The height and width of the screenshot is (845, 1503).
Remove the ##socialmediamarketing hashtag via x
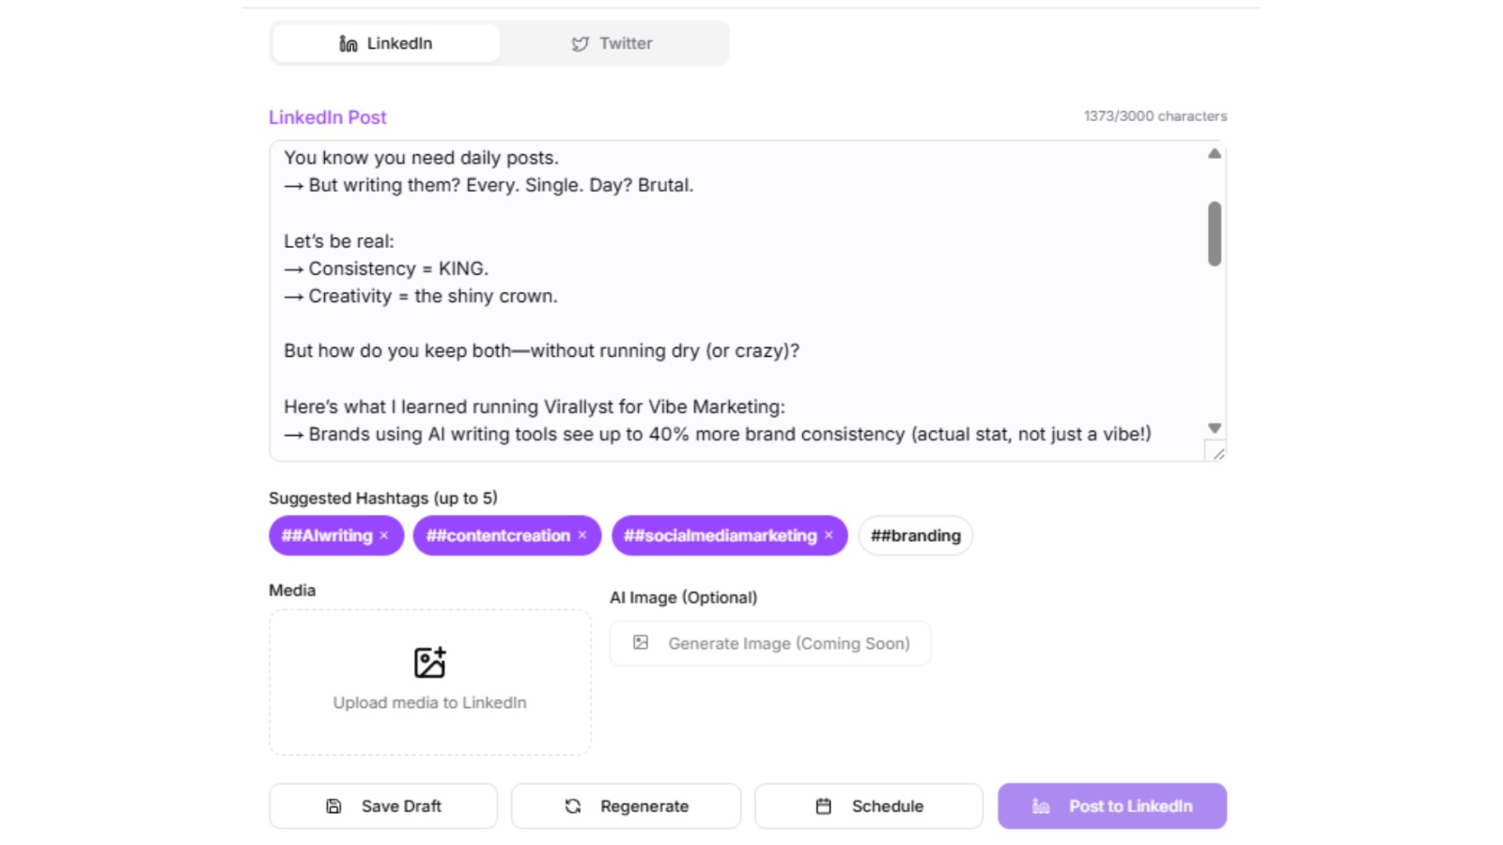click(829, 535)
